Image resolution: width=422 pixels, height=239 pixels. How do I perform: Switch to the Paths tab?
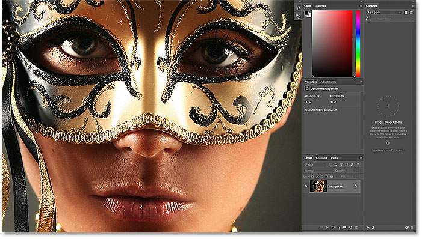[x=334, y=158]
